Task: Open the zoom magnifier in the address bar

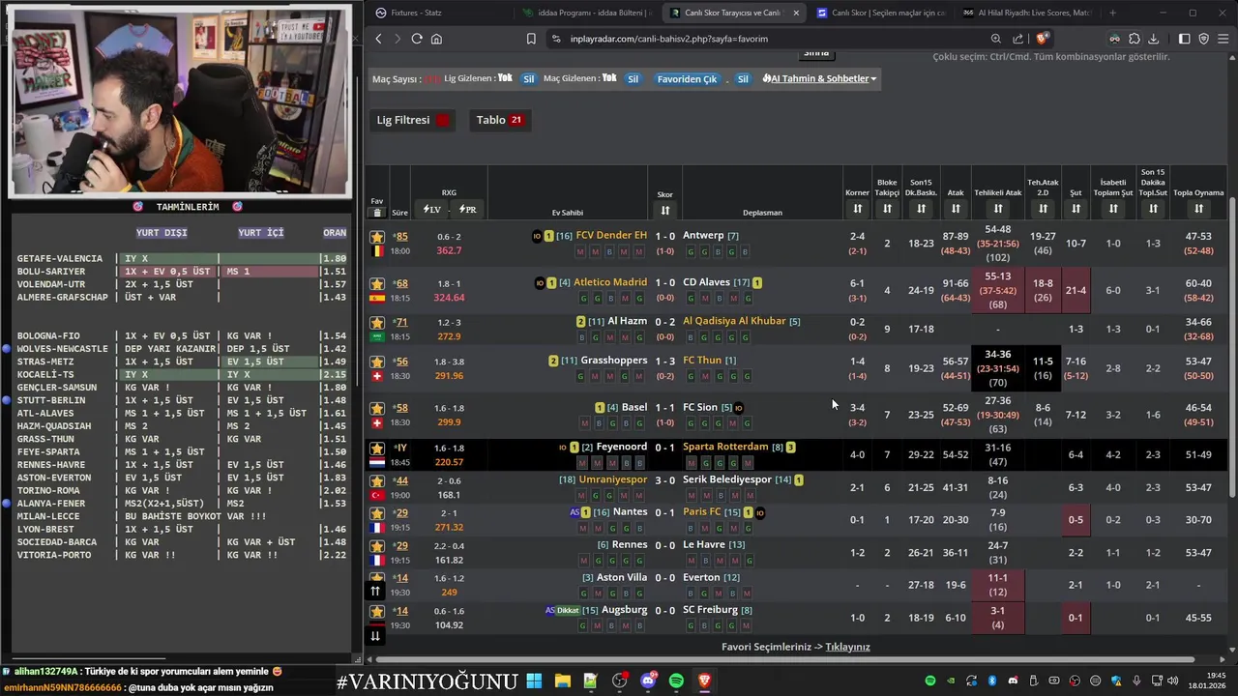Action: (x=996, y=39)
